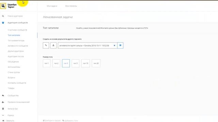Click the magnifier icon beside Поиск аудитории
This screenshot has height=122, width=218.
pyautogui.click(x=3, y=16)
